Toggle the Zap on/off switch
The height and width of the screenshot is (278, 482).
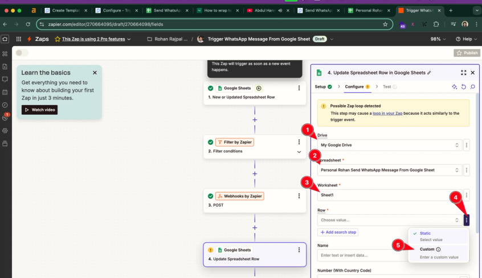tap(22, 53)
